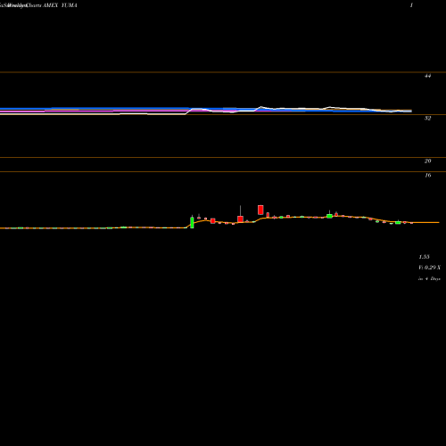Click the 'in 4 Days' label
This screenshot has height=446, width=446.
(429, 279)
